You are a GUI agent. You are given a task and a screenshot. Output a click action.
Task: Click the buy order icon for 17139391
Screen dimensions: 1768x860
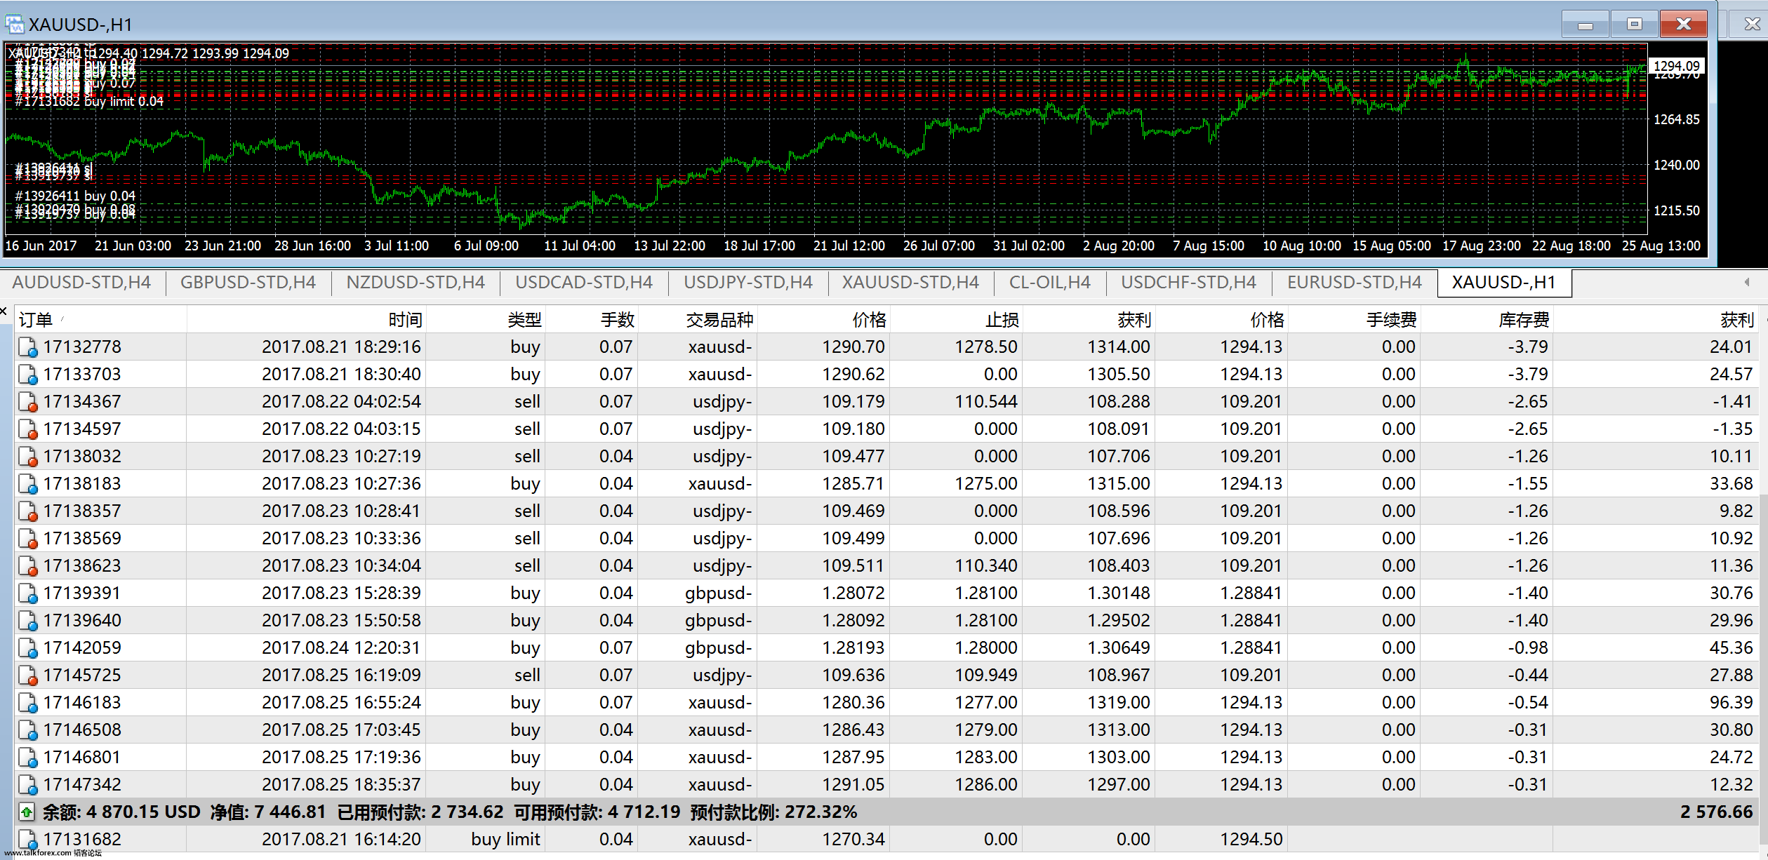coord(28,593)
